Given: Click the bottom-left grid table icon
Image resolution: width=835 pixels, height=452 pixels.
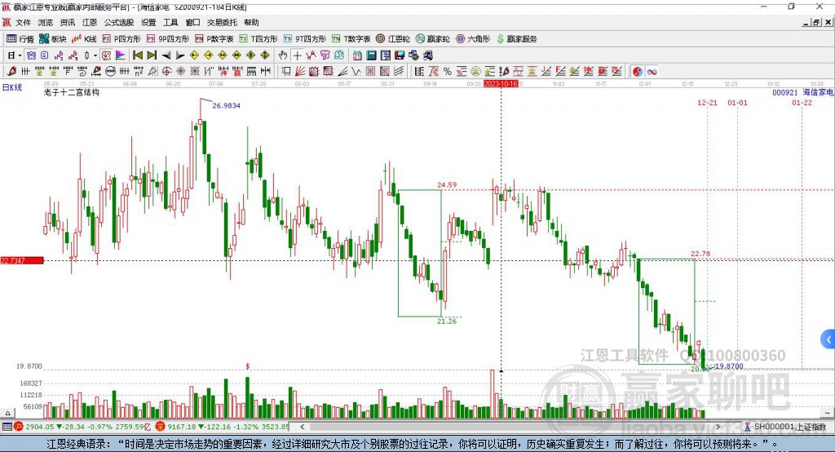Looking at the screenshot, I should [x=7, y=427].
